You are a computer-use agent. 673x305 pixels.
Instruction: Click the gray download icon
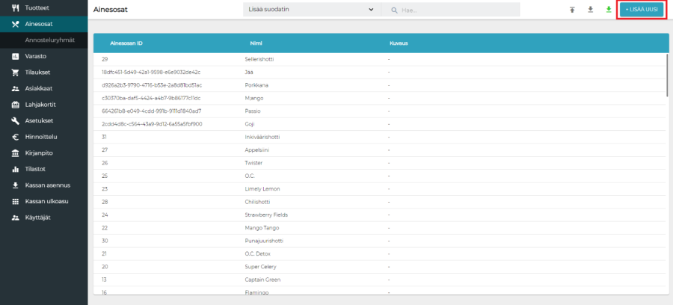[x=590, y=10]
